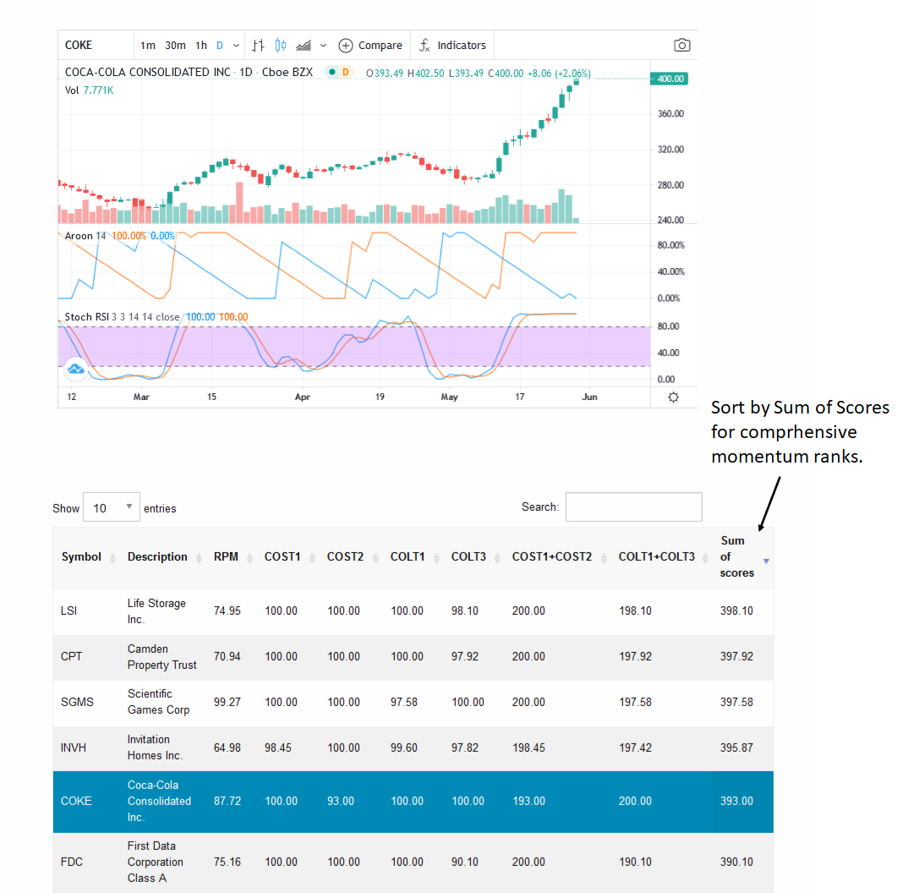Switch to the 1m timeframe

point(147,46)
